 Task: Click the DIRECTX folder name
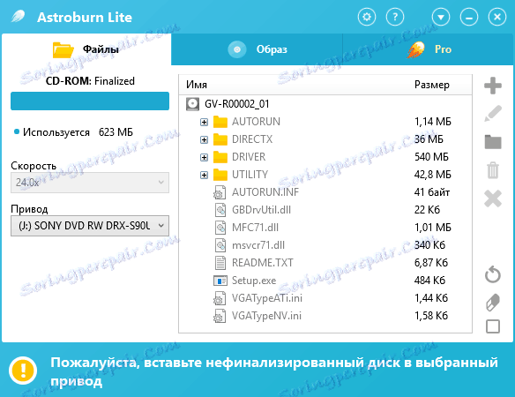click(x=252, y=139)
